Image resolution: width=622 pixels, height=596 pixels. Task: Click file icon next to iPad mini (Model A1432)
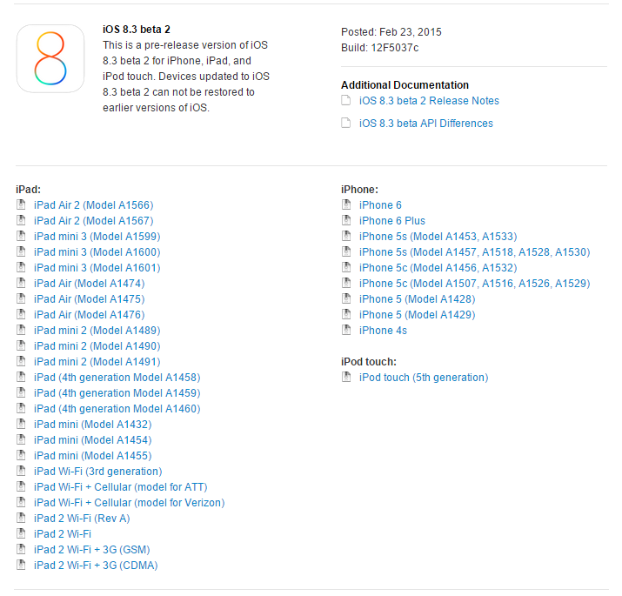[21, 425]
